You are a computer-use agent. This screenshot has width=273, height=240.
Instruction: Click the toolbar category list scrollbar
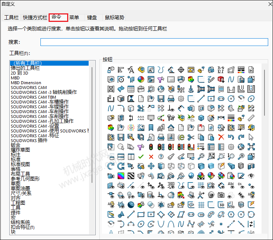[92, 125]
